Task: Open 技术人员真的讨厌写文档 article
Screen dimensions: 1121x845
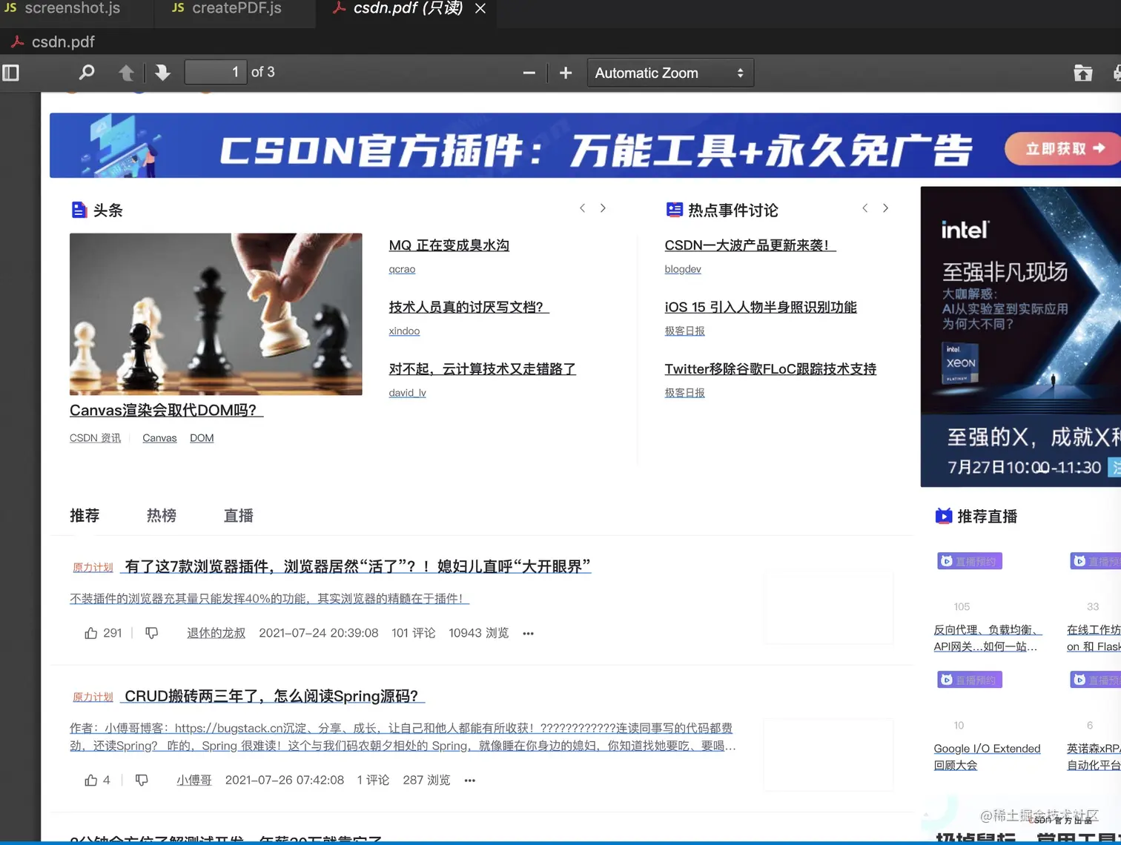Action: click(469, 307)
